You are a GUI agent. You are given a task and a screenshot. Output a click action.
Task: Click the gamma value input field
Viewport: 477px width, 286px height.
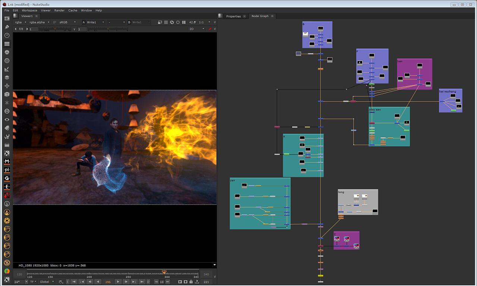click(x=82, y=29)
